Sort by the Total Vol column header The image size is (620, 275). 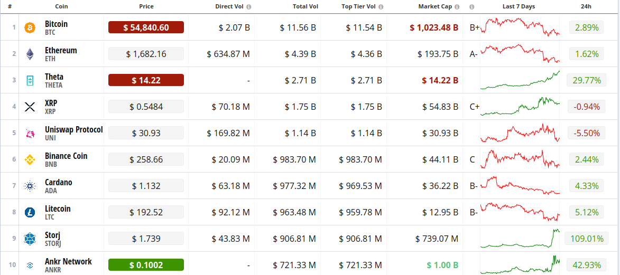click(x=306, y=6)
